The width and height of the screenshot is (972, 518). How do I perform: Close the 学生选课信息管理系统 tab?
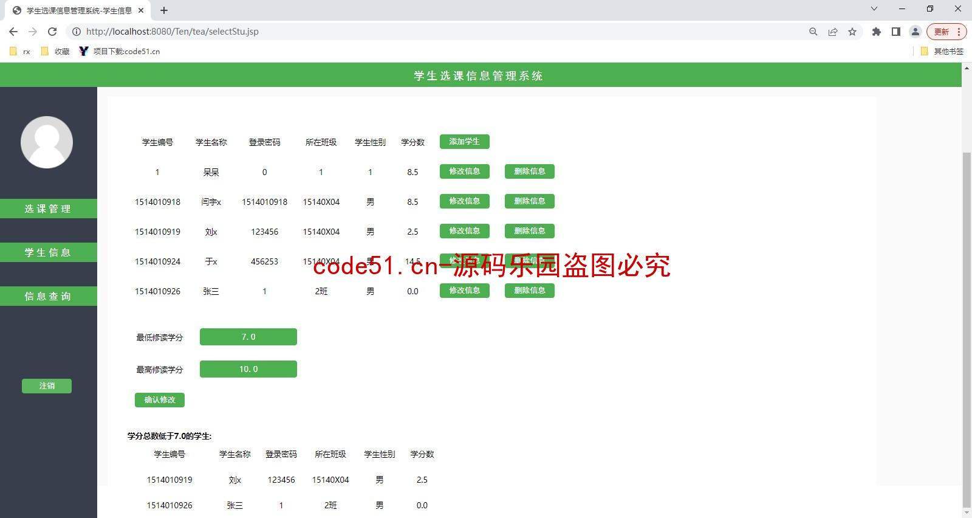click(x=141, y=10)
